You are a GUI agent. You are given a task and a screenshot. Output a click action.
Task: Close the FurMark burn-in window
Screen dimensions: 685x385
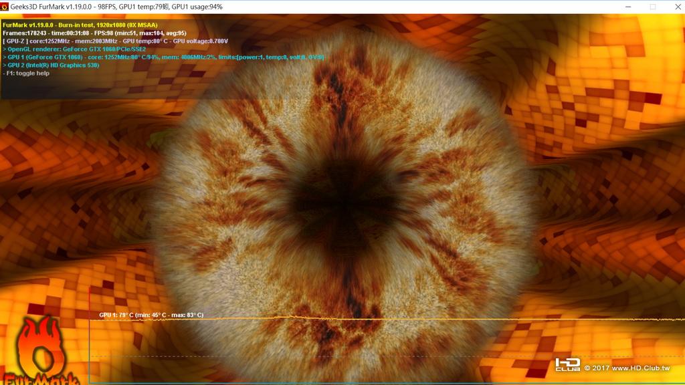tap(677, 7)
